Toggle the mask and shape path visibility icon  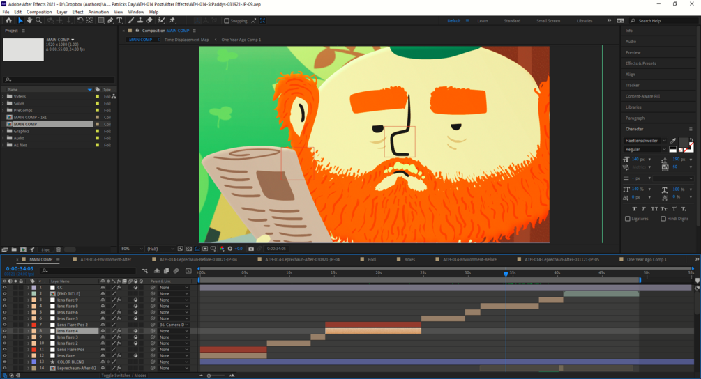[x=197, y=249]
